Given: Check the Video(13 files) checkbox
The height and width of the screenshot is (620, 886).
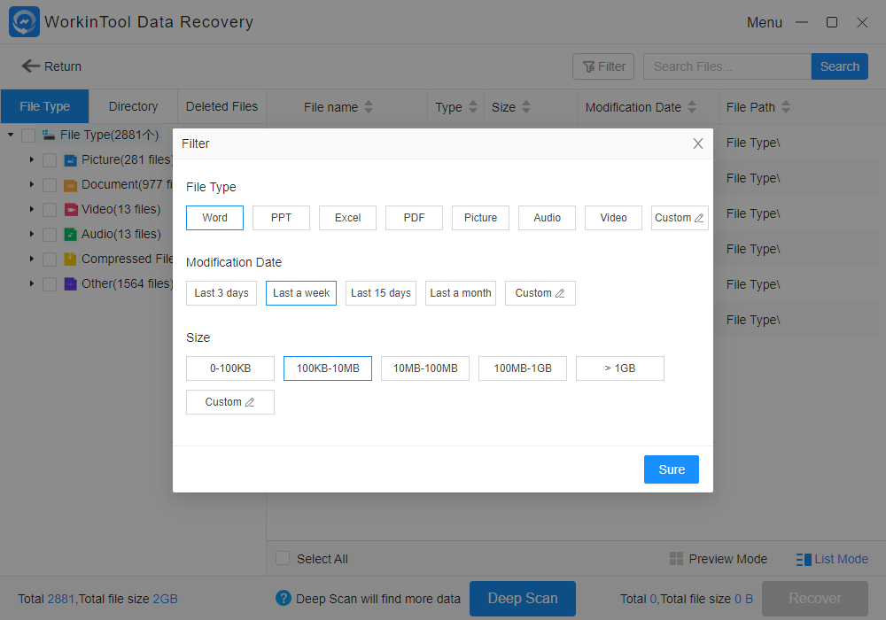Looking at the screenshot, I should click(x=50, y=210).
